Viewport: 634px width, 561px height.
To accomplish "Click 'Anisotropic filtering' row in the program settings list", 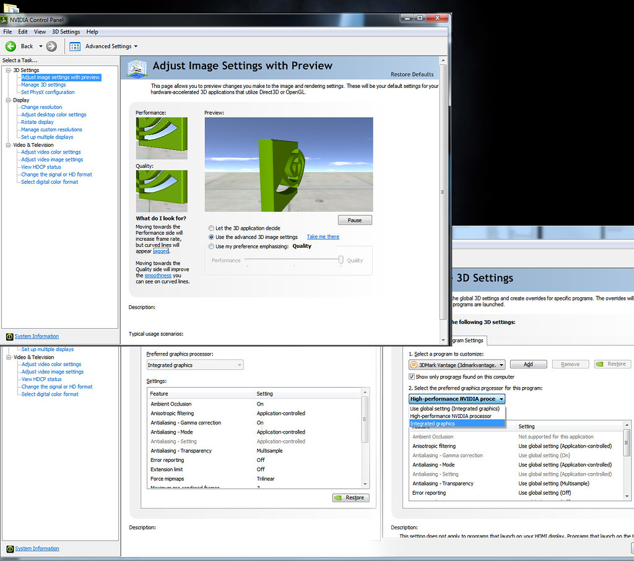I will tap(516, 446).
